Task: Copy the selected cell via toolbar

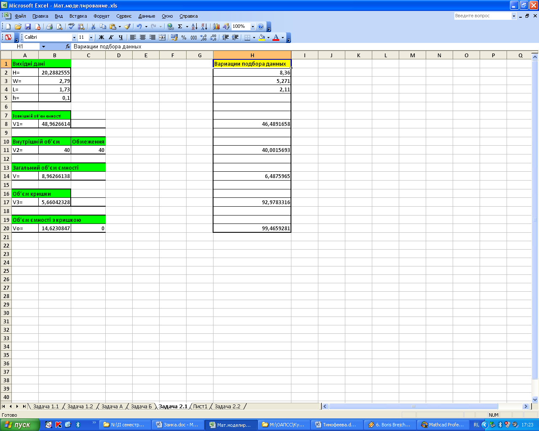Action: tap(103, 27)
